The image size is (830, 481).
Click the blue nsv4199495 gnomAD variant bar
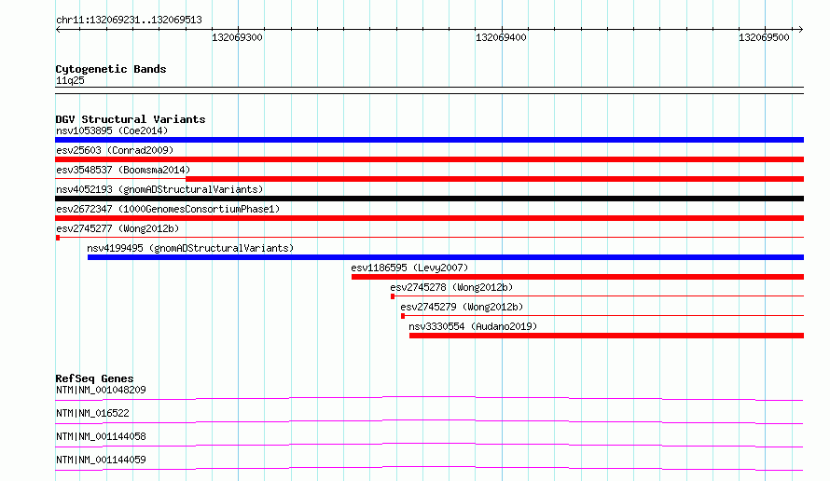[446, 257]
